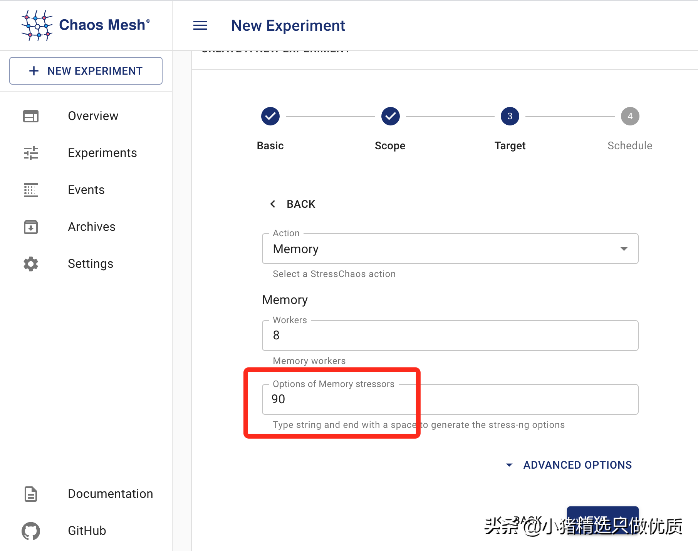Click the Scope step label

[x=390, y=146]
